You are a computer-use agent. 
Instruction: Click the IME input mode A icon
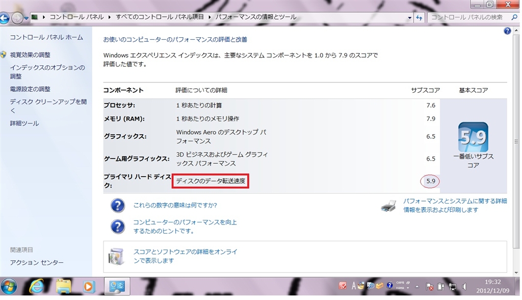[353, 286]
